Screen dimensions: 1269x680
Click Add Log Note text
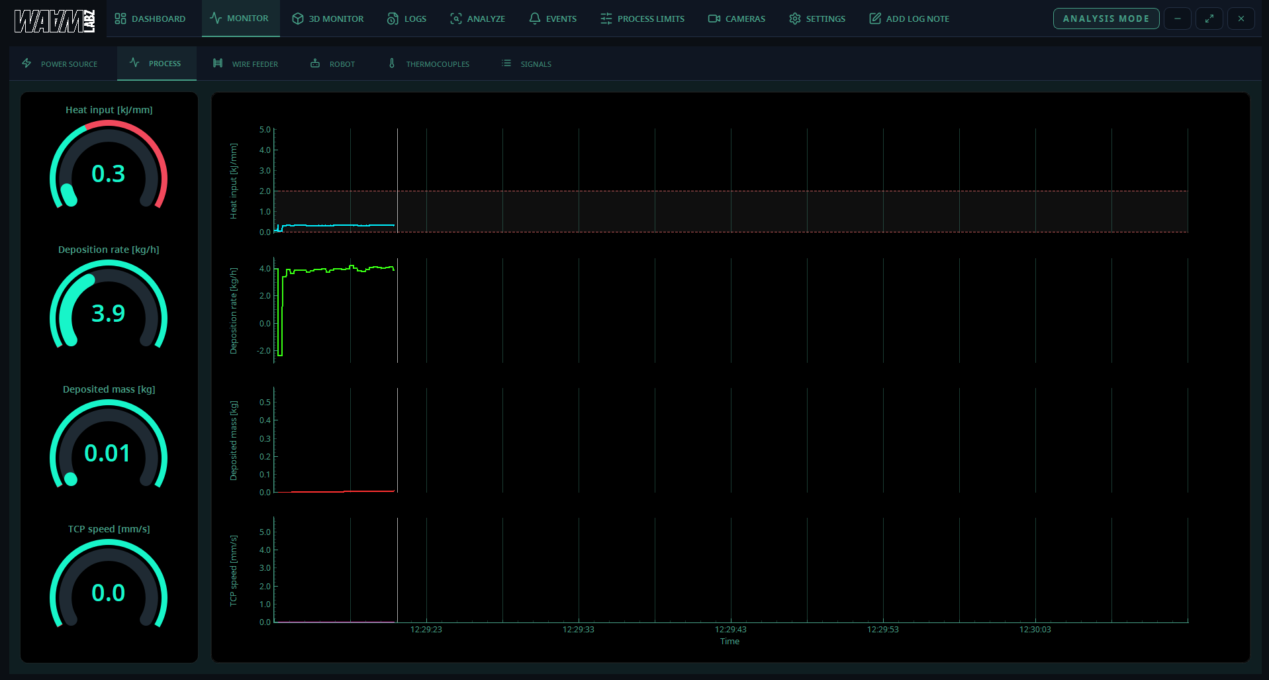pyautogui.click(x=917, y=19)
